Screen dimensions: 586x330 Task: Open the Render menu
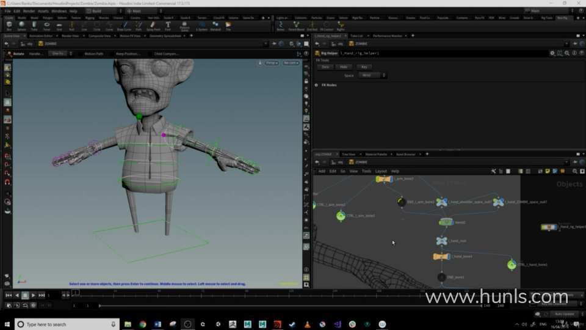[x=29, y=11]
